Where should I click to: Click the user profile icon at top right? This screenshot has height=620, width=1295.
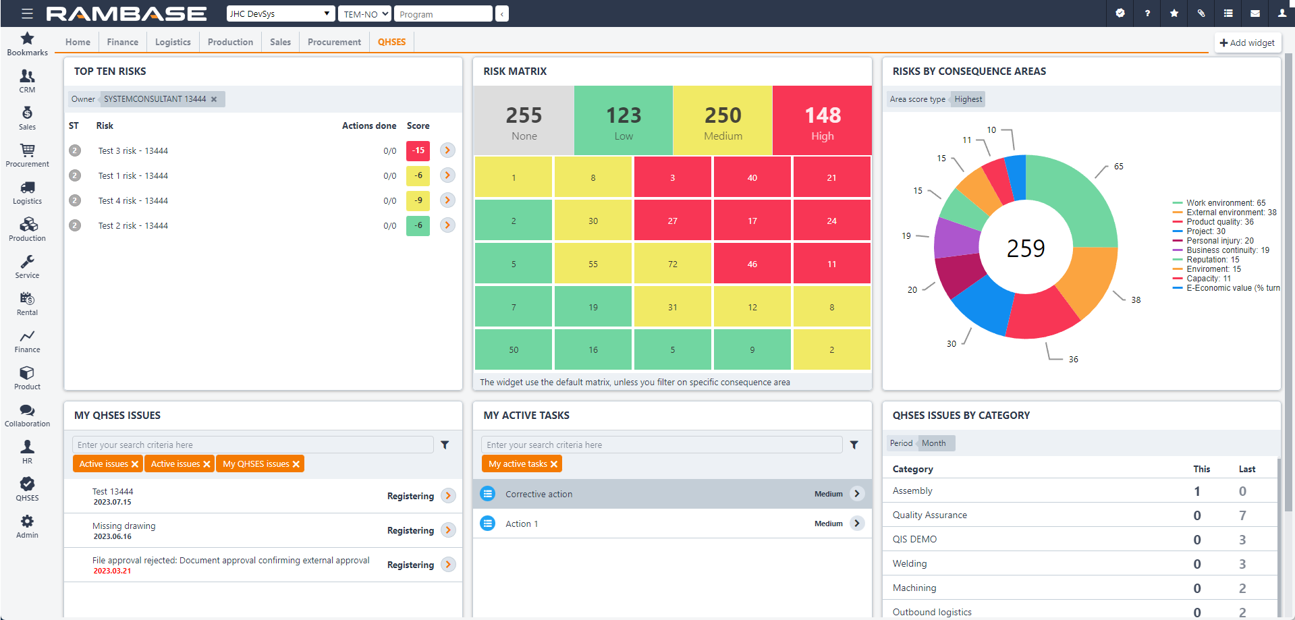(x=1281, y=13)
